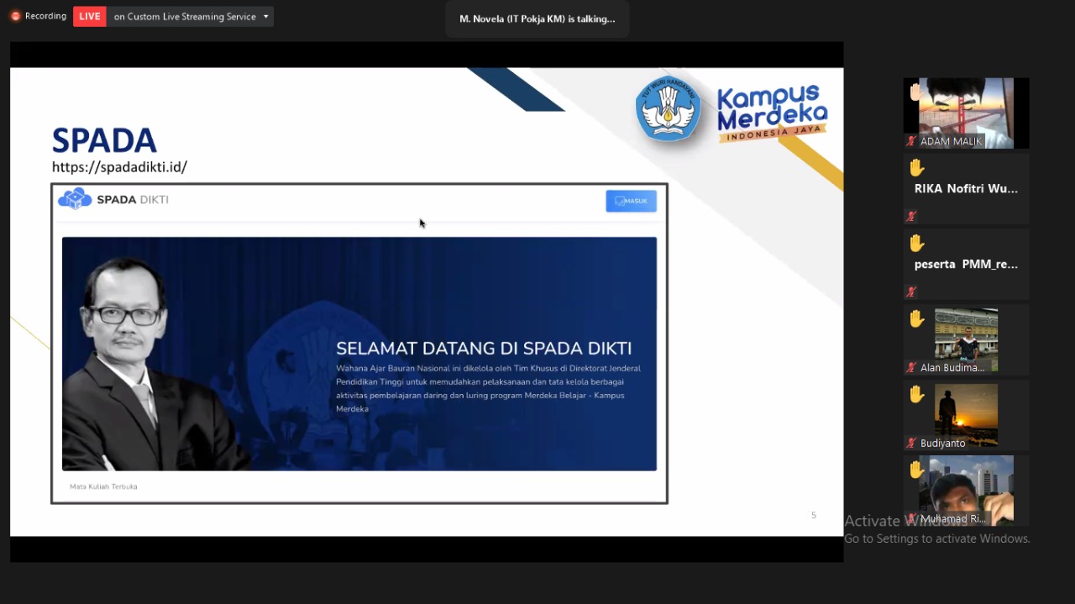
Task: Click the Kampus Merdeka logo
Action: coord(773,112)
